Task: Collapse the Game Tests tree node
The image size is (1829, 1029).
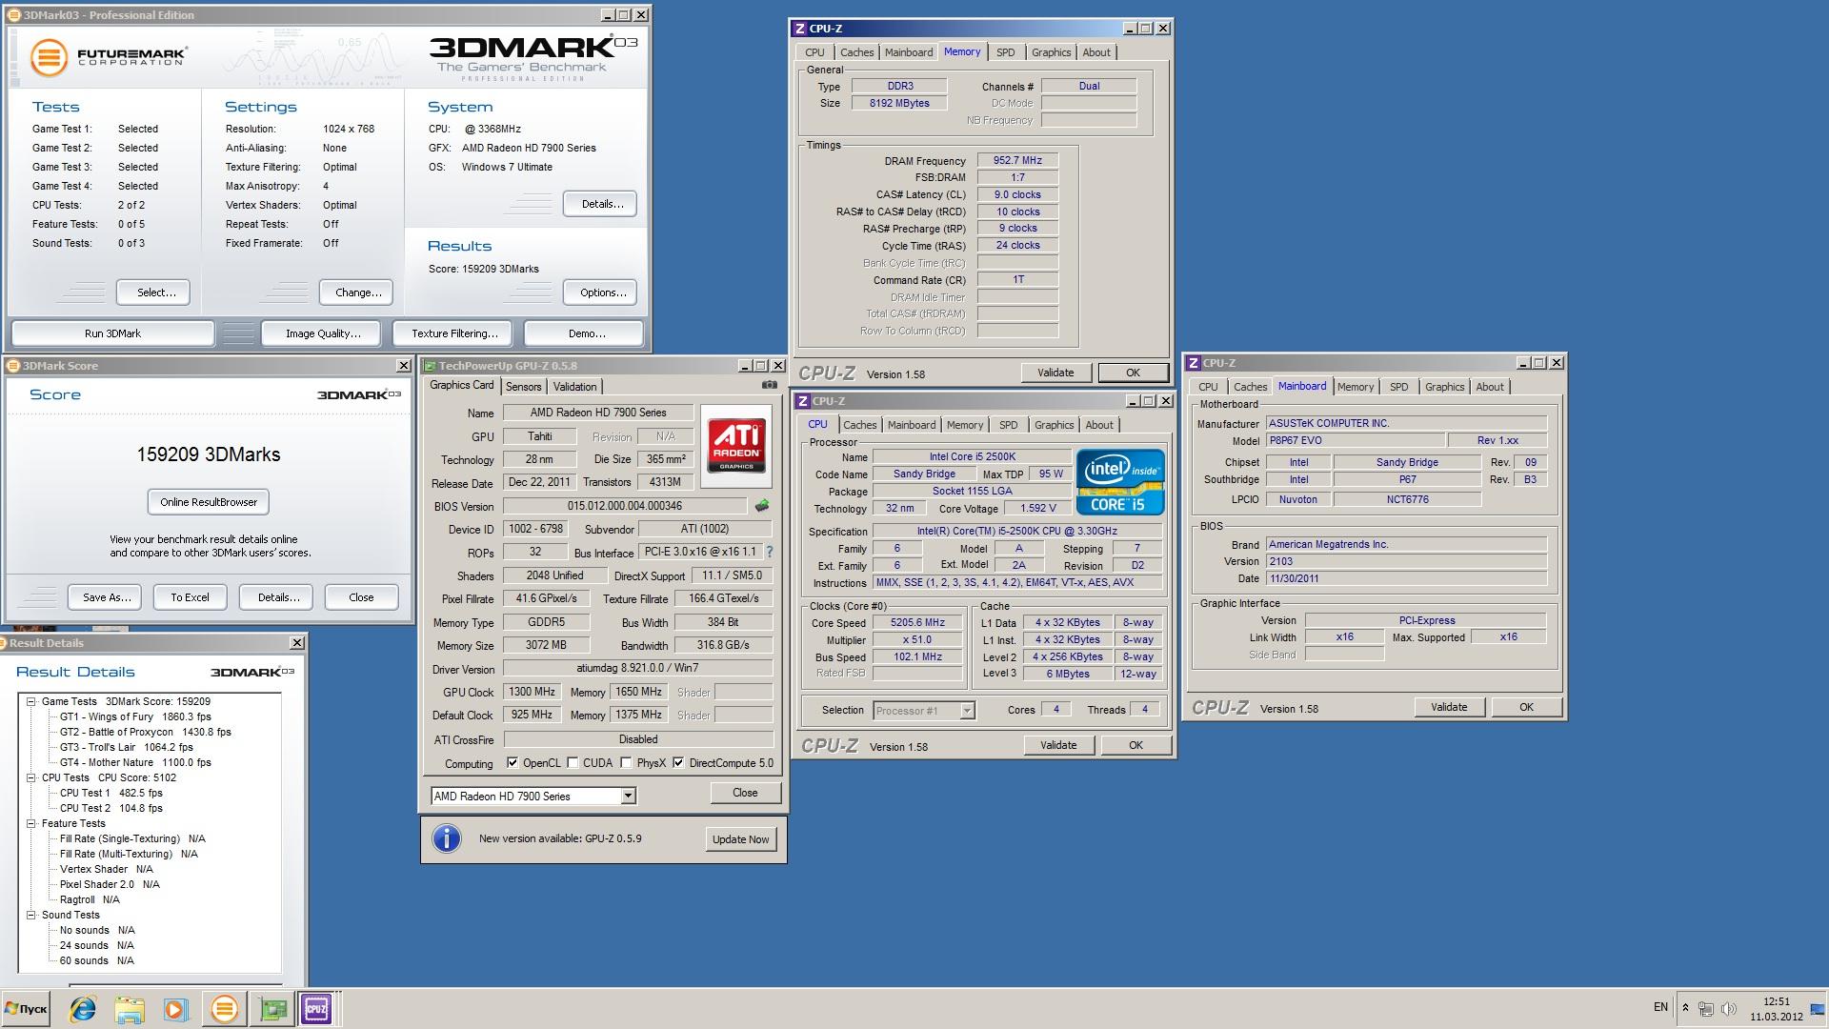Action: click(30, 701)
